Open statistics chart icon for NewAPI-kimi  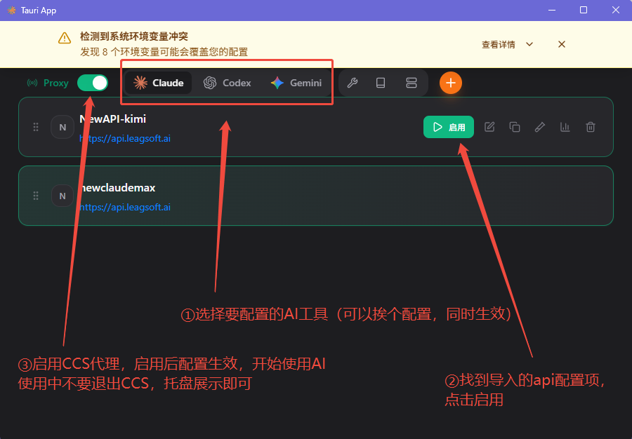pyautogui.click(x=565, y=127)
